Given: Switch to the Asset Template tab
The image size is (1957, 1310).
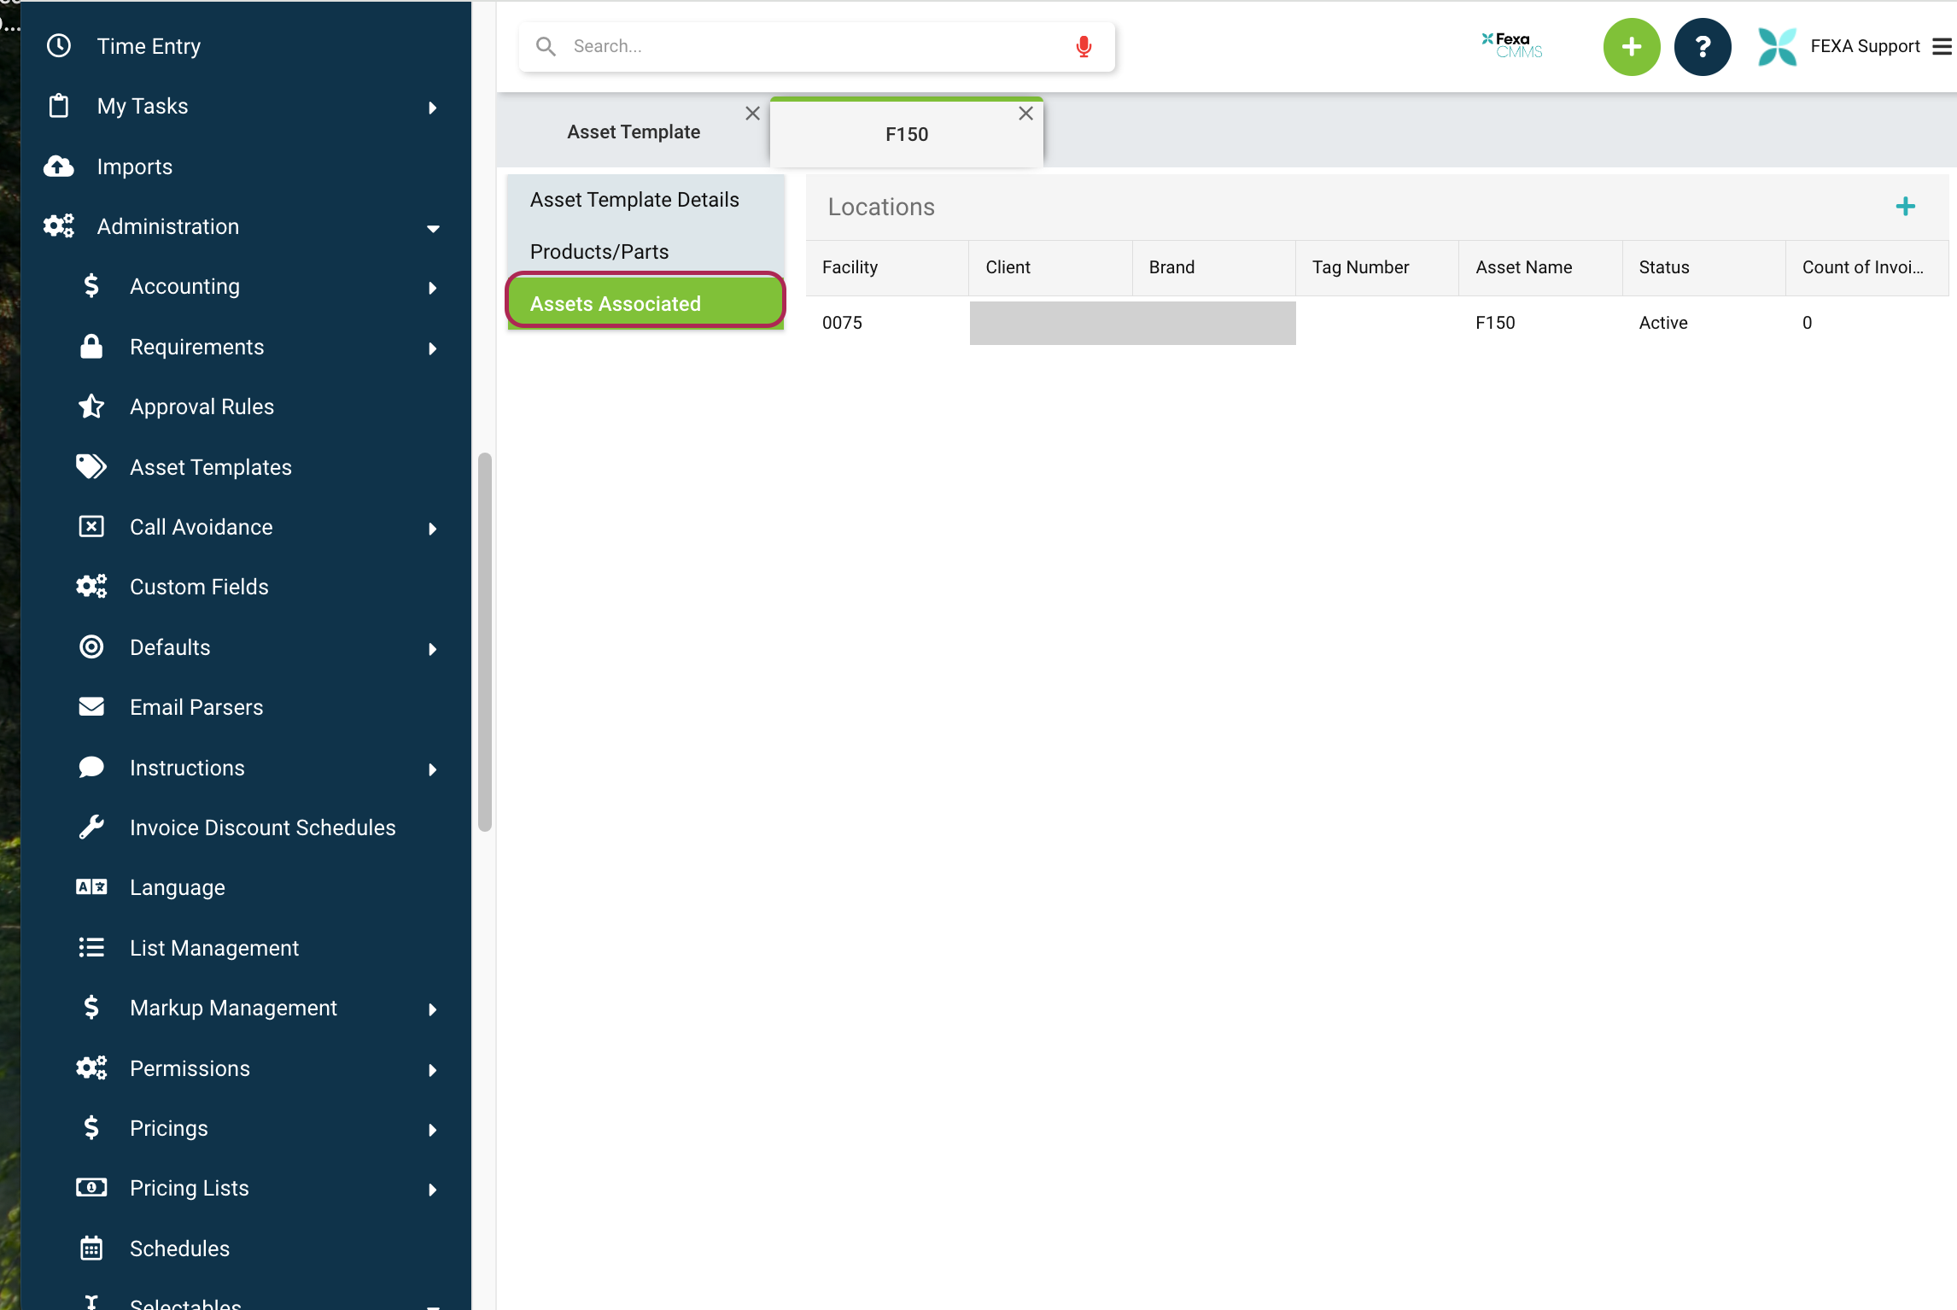Looking at the screenshot, I should (634, 132).
